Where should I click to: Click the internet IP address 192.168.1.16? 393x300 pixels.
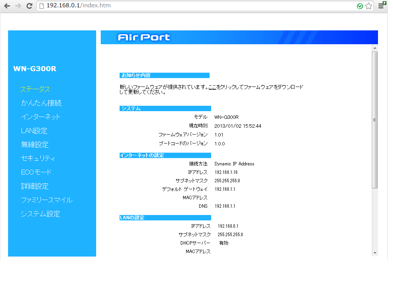pyautogui.click(x=226, y=172)
